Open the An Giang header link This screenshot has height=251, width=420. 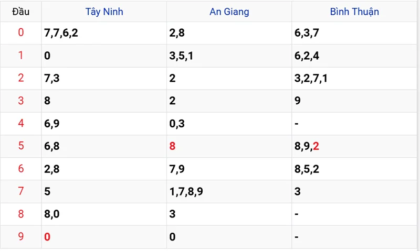(x=229, y=12)
